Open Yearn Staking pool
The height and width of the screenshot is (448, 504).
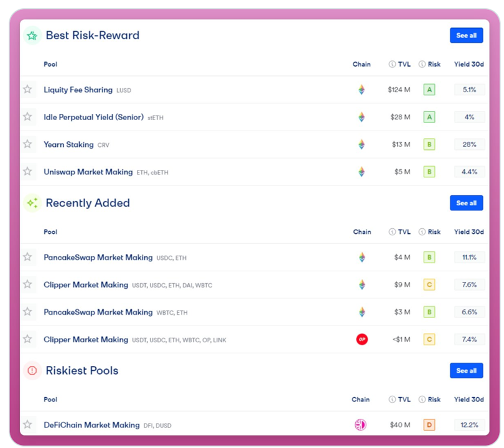pyautogui.click(x=68, y=144)
